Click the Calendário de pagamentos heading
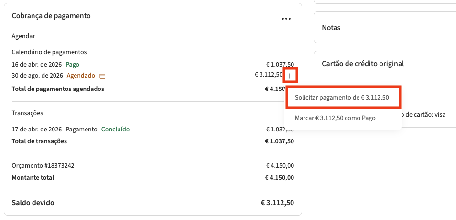The image size is (456, 220). (x=49, y=52)
